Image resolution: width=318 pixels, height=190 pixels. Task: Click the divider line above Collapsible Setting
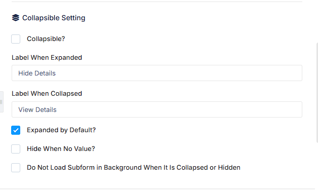tap(157, 2)
